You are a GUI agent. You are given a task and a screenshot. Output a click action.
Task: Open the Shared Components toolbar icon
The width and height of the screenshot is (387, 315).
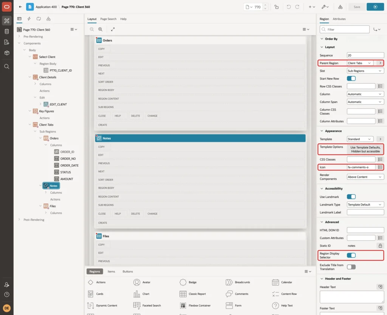(341, 7)
